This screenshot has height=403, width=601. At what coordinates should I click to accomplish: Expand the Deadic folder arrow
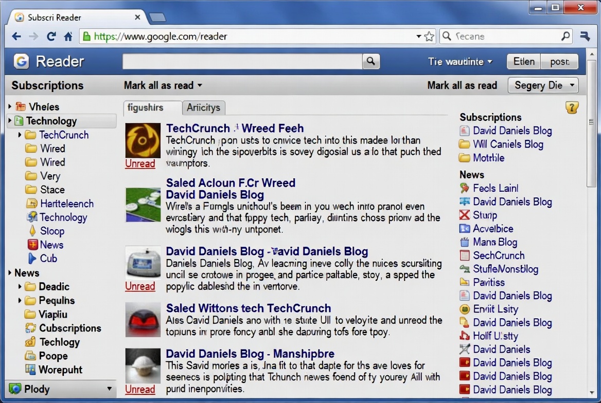tap(20, 286)
